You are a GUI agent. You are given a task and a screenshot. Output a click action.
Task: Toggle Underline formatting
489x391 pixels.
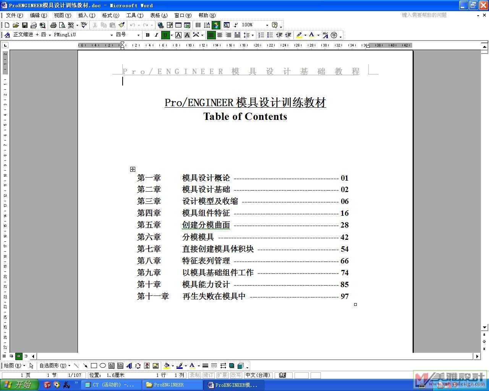coord(165,35)
